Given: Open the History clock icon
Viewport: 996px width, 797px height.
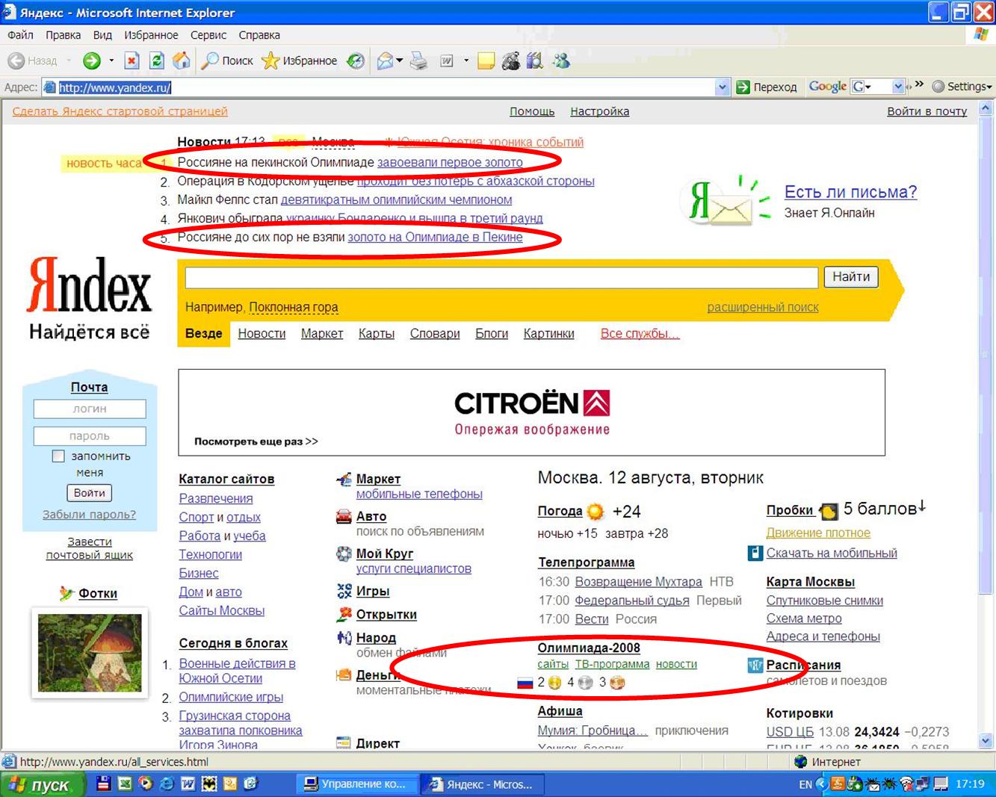Looking at the screenshot, I should (356, 61).
